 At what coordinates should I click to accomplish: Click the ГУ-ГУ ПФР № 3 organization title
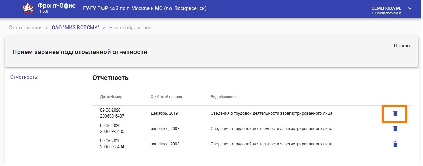145,8
